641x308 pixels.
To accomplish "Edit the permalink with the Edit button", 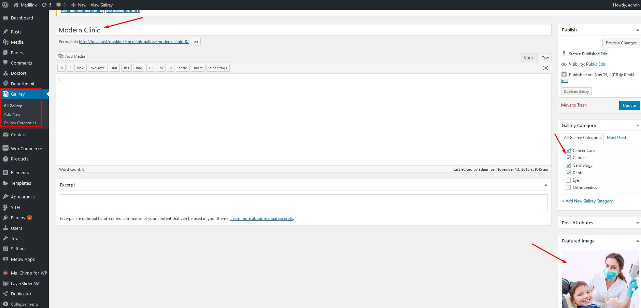I will pyautogui.click(x=195, y=42).
